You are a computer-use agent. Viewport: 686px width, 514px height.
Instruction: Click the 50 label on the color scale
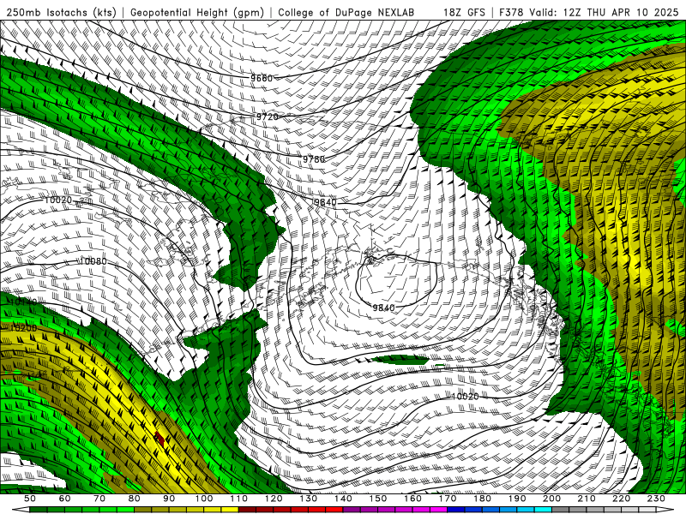(x=30, y=499)
